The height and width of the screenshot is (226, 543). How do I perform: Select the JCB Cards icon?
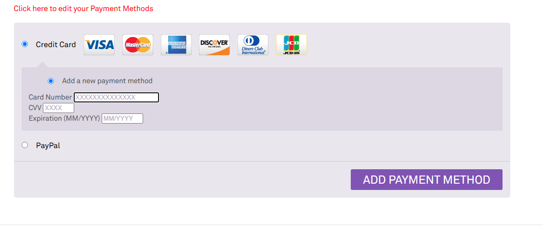291,45
